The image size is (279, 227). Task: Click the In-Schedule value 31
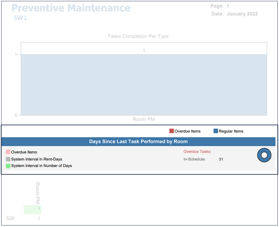coord(221,159)
